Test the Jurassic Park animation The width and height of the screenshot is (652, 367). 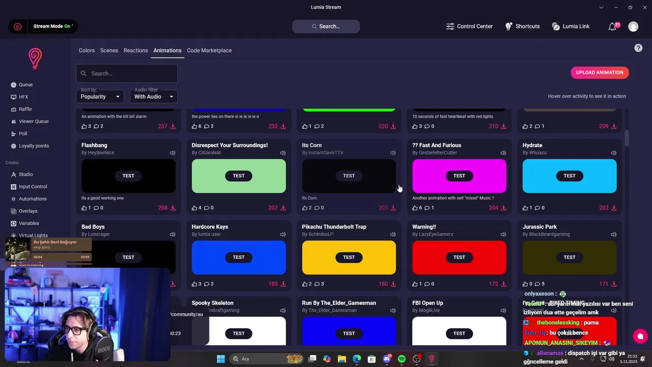(x=569, y=257)
